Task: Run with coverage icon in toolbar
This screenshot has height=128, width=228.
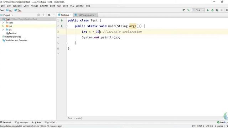Action: click(217, 10)
